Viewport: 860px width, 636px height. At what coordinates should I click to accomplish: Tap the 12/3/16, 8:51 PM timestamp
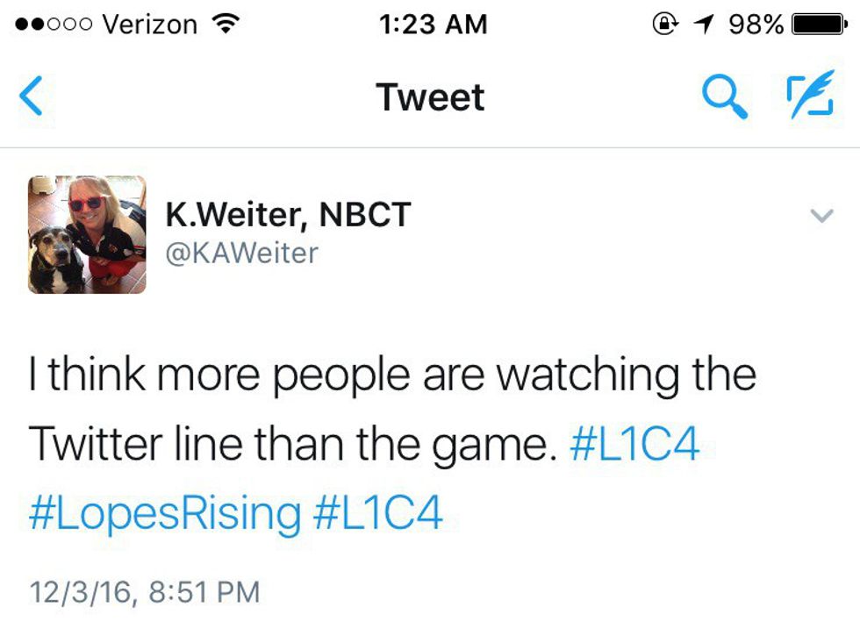[x=144, y=590]
